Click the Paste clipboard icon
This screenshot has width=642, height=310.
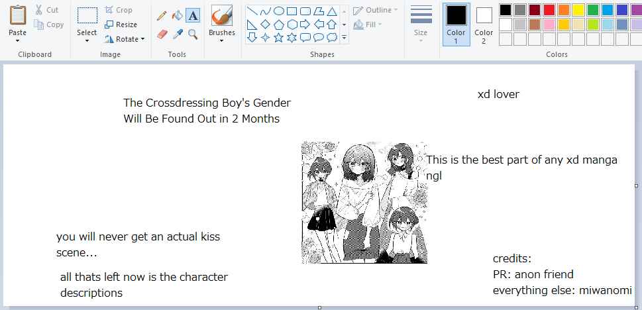coord(18,15)
